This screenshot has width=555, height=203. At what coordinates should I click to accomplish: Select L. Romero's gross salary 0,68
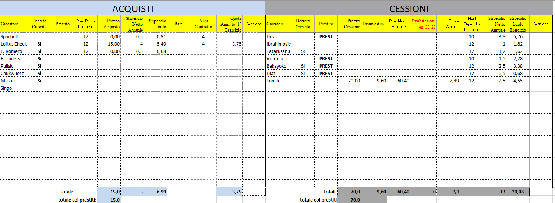pyautogui.click(x=156, y=51)
